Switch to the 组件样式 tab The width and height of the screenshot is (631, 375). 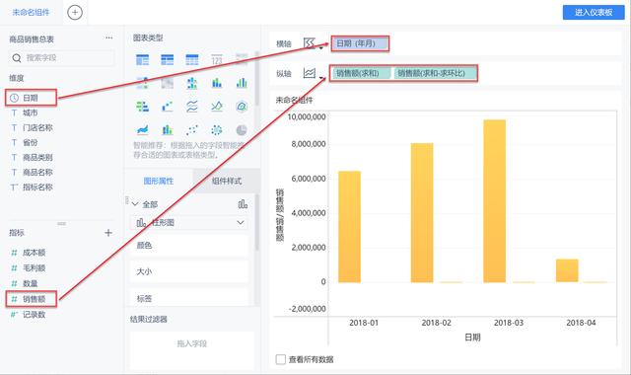(x=227, y=181)
